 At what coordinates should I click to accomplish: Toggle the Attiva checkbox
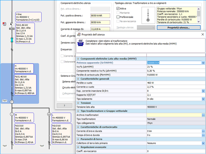click(118, 9)
